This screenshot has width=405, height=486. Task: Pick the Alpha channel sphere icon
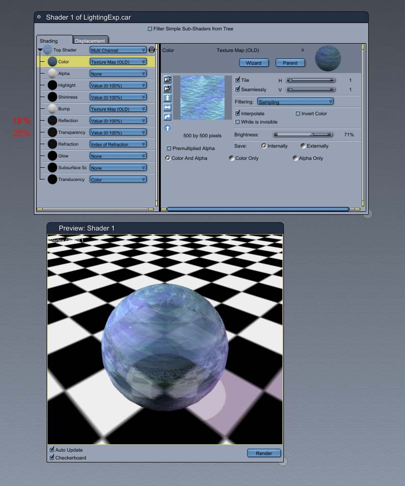[x=52, y=73]
